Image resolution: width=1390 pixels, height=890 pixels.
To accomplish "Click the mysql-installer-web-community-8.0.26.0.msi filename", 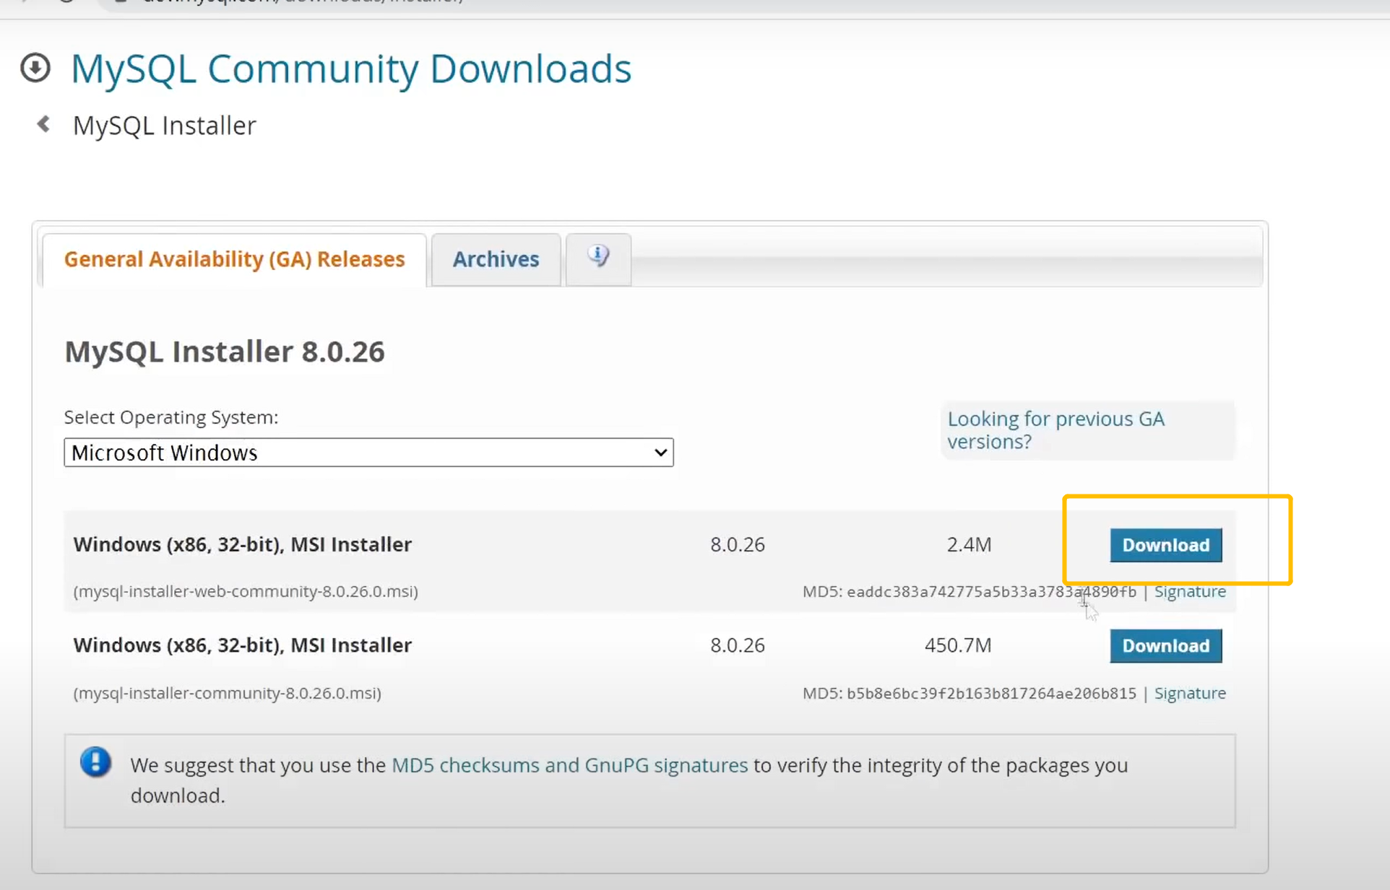I will [x=246, y=591].
